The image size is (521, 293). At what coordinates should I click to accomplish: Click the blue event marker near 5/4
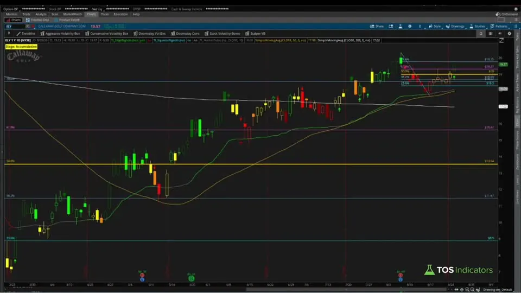(142, 280)
